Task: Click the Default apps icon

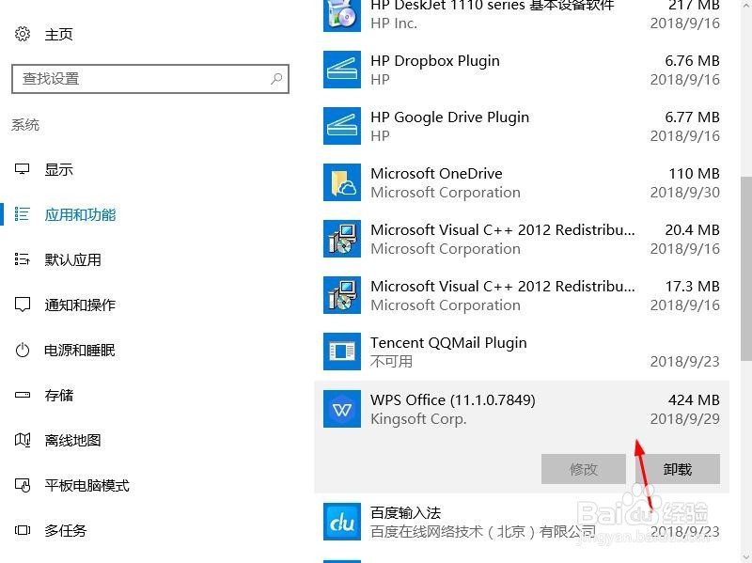Action: [x=22, y=259]
